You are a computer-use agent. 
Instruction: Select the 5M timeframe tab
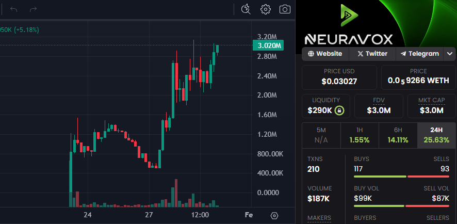tap(321, 135)
